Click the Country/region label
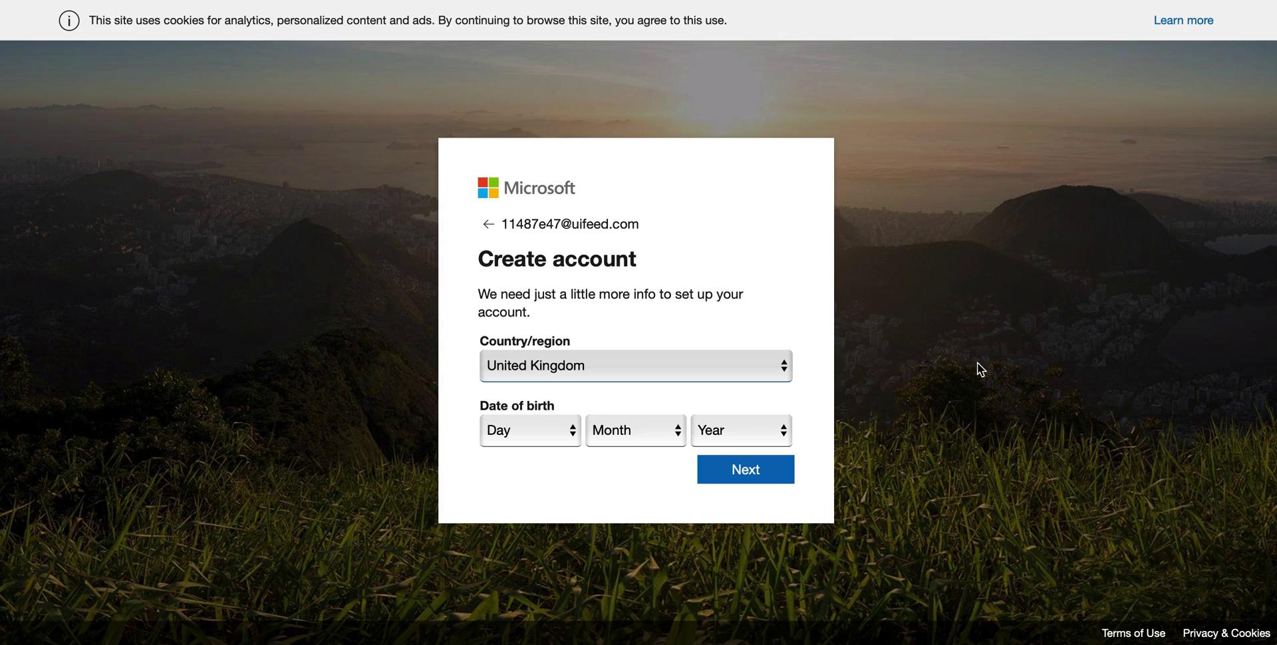Viewport: 1277px width, 645px height. point(525,341)
